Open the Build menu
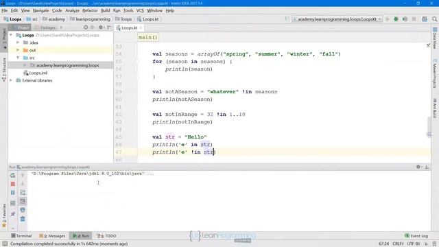The image size is (439, 247). 105,10
